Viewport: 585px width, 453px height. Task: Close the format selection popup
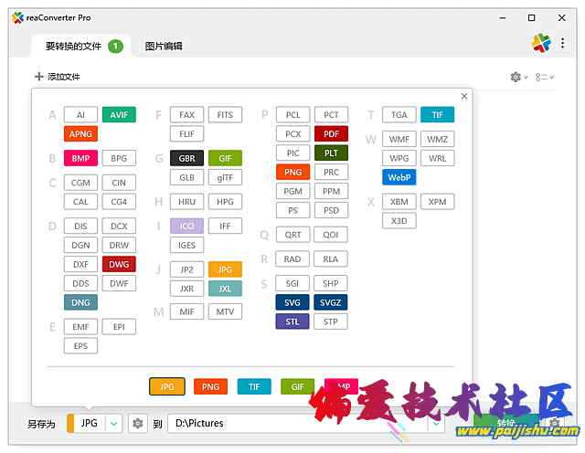coord(464,96)
